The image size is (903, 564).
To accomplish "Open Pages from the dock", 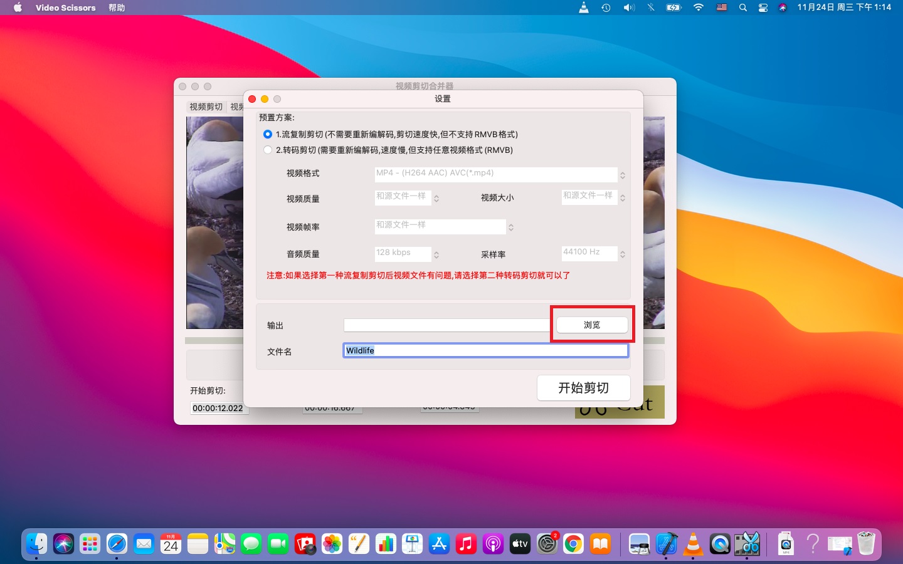I will [x=359, y=544].
